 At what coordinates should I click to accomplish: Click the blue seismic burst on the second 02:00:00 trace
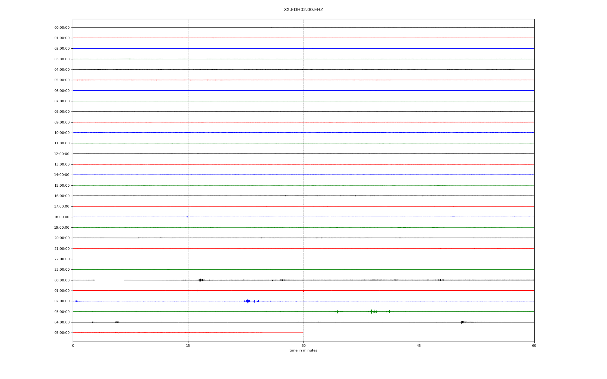[x=248, y=301]
